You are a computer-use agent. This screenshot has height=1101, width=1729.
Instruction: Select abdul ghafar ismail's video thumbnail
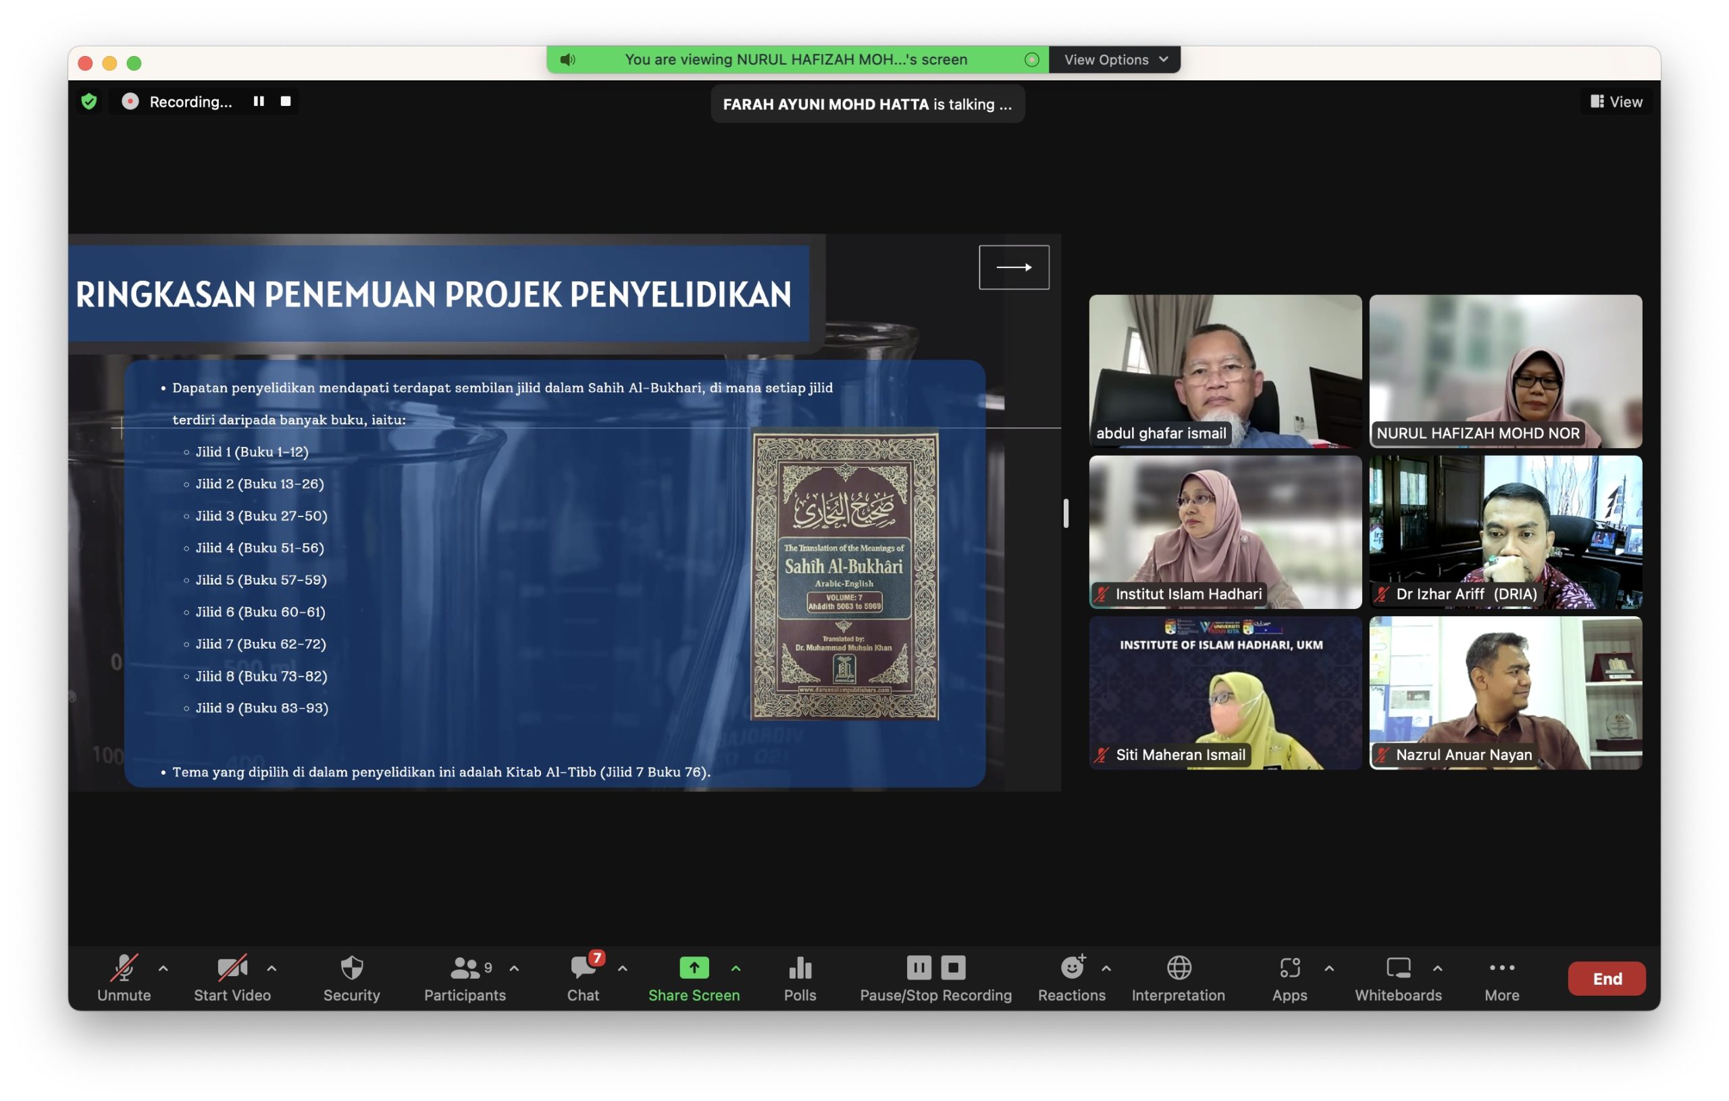[1225, 371]
